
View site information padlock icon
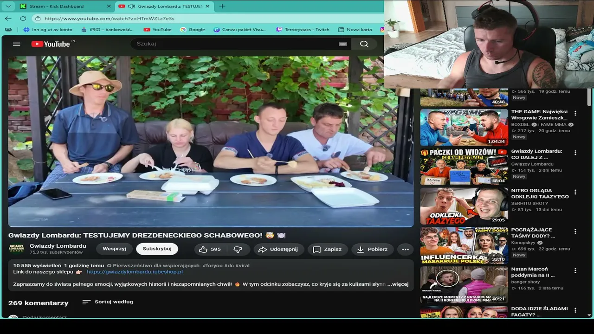[x=38, y=19]
